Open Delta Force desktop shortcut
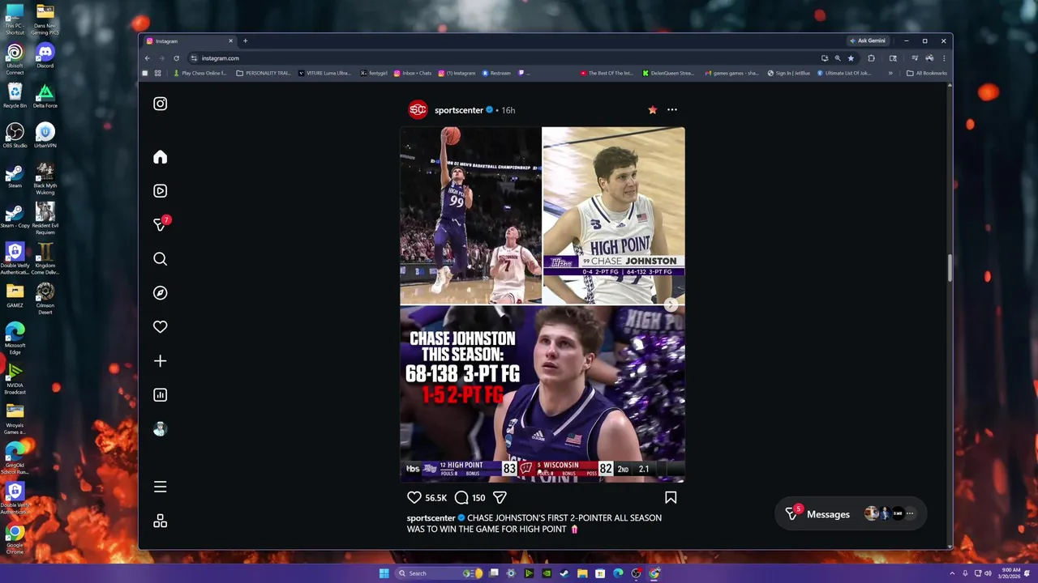Viewport: 1038px width, 583px height. [x=45, y=96]
